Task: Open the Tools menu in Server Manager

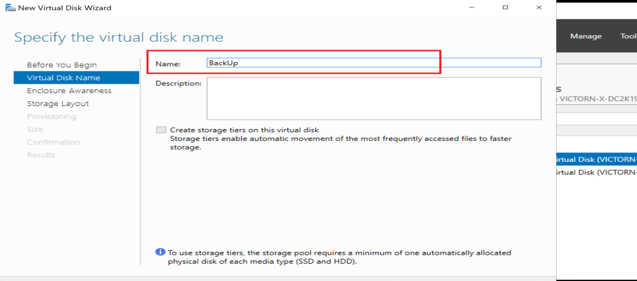Action: coord(628,36)
